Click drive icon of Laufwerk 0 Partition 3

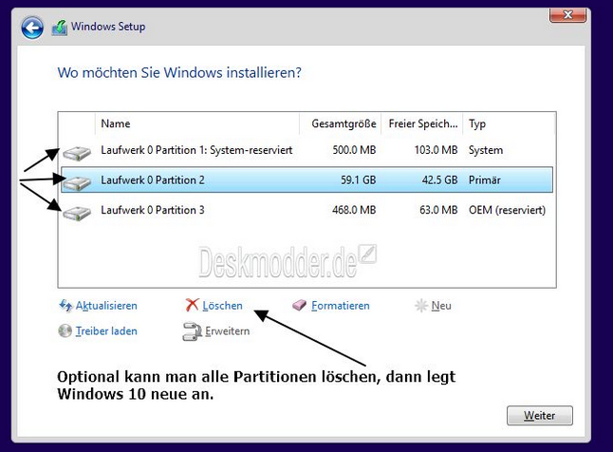(77, 213)
